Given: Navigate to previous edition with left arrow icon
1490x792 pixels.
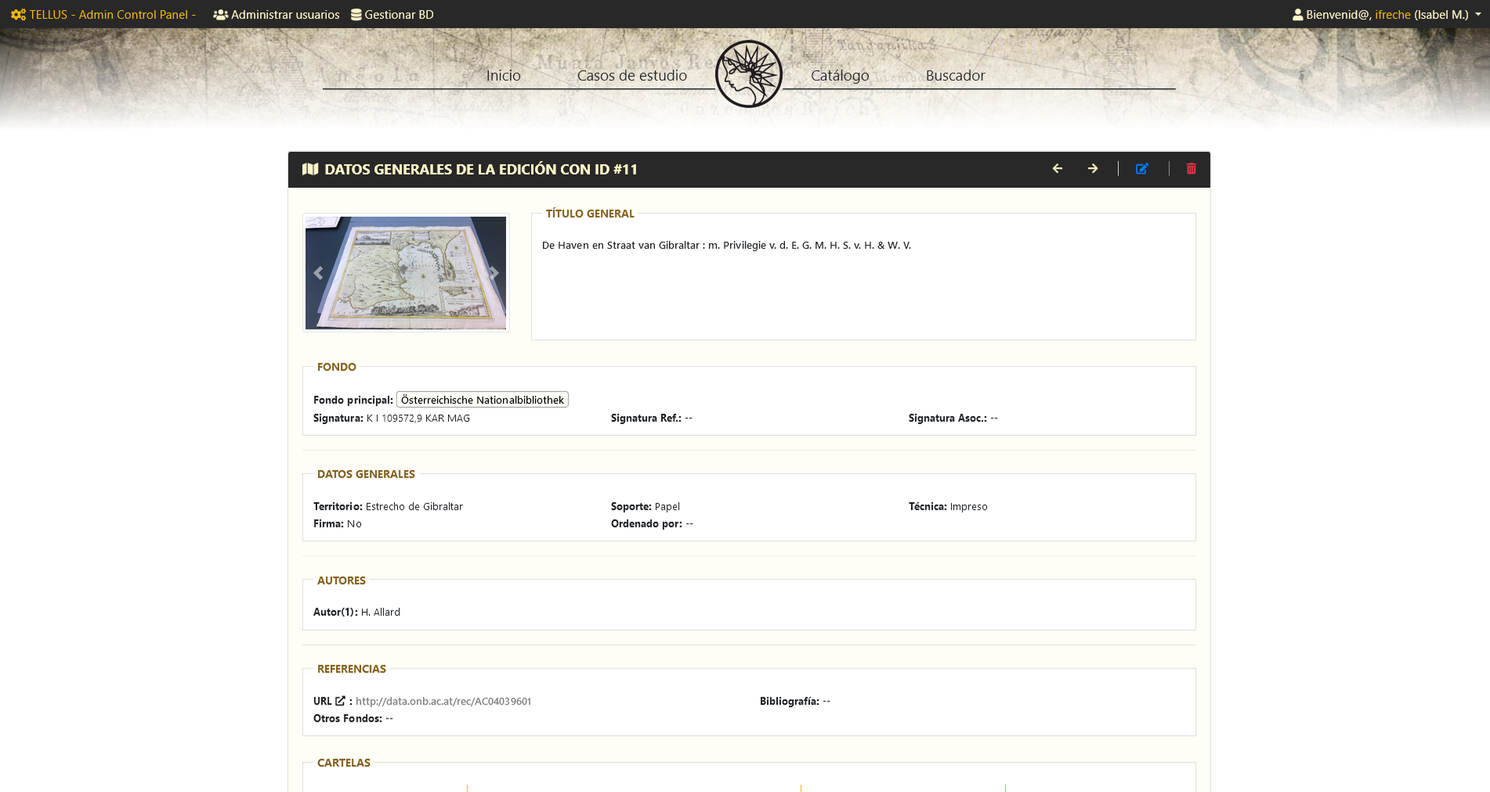Looking at the screenshot, I should (x=1058, y=168).
